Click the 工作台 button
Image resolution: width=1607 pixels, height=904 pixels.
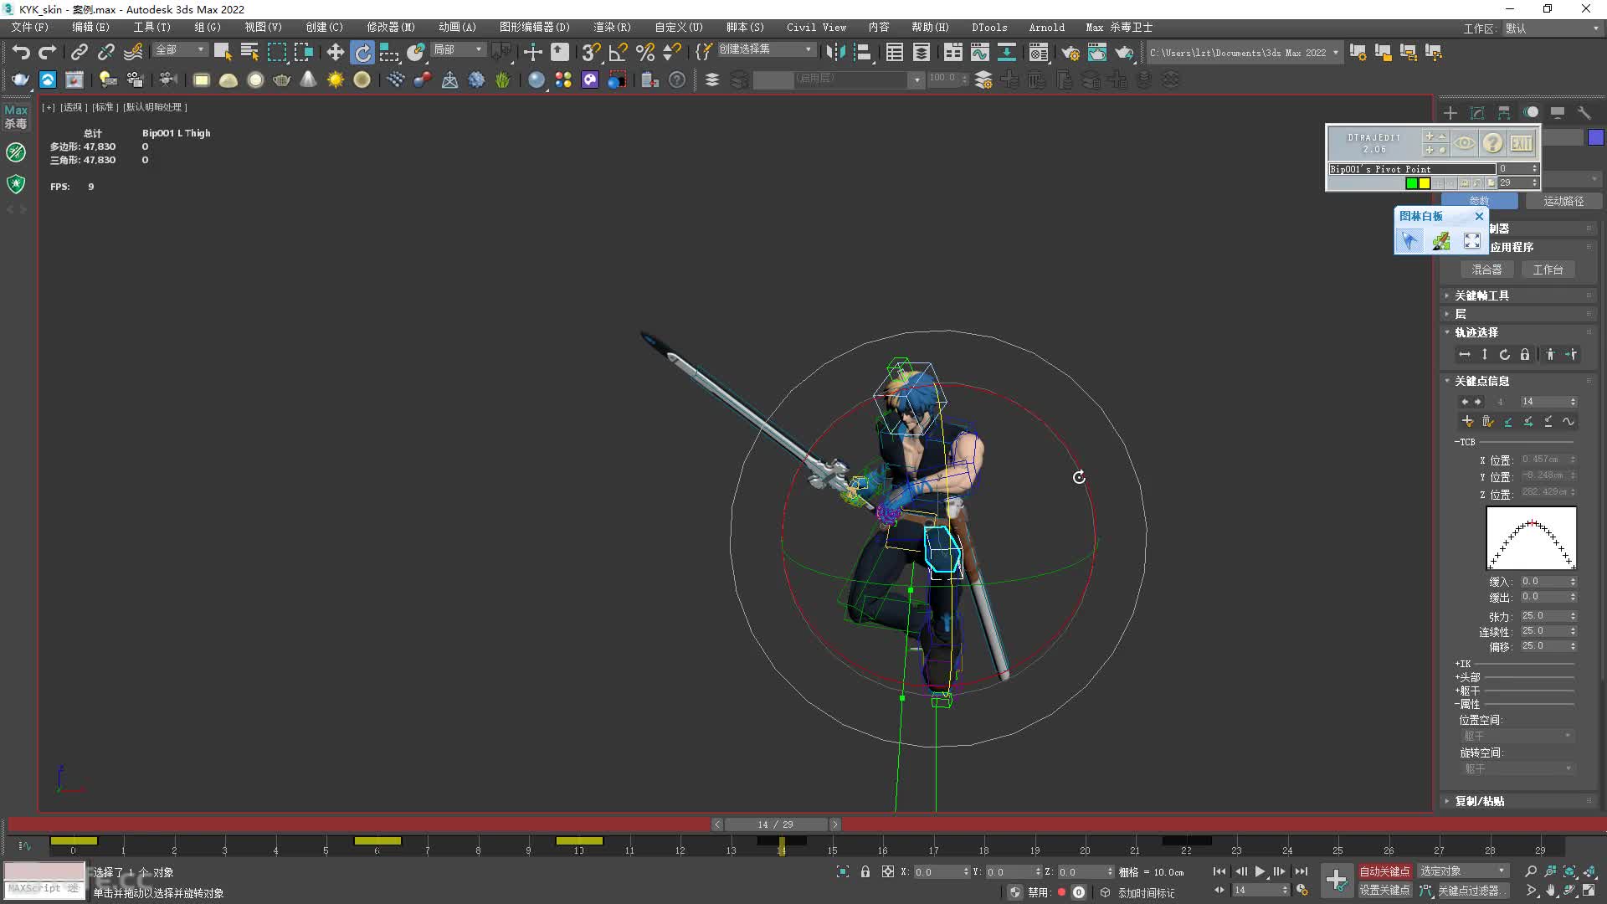pyautogui.click(x=1548, y=270)
